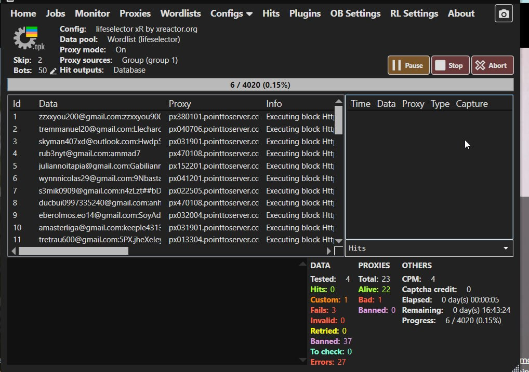Stop the running job
Image resolution: width=529 pixels, height=372 pixels.
450,65
